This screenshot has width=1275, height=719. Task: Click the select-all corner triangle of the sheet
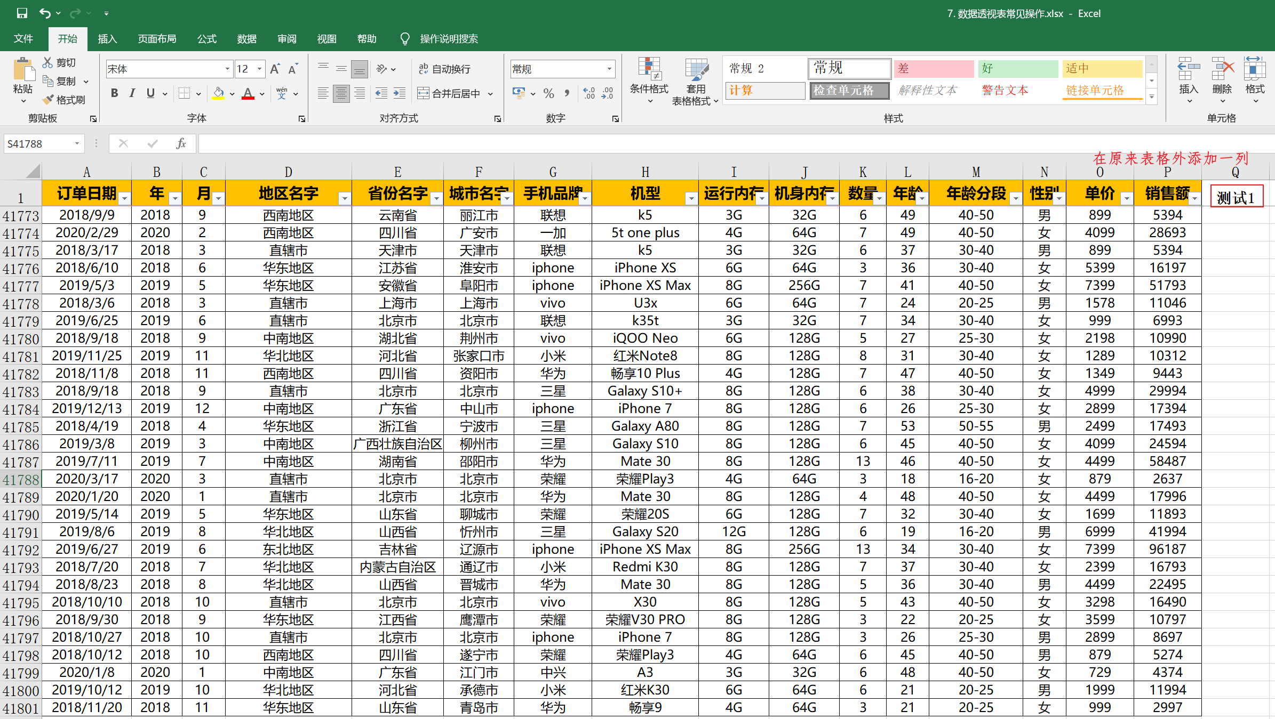[x=33, y=171]
